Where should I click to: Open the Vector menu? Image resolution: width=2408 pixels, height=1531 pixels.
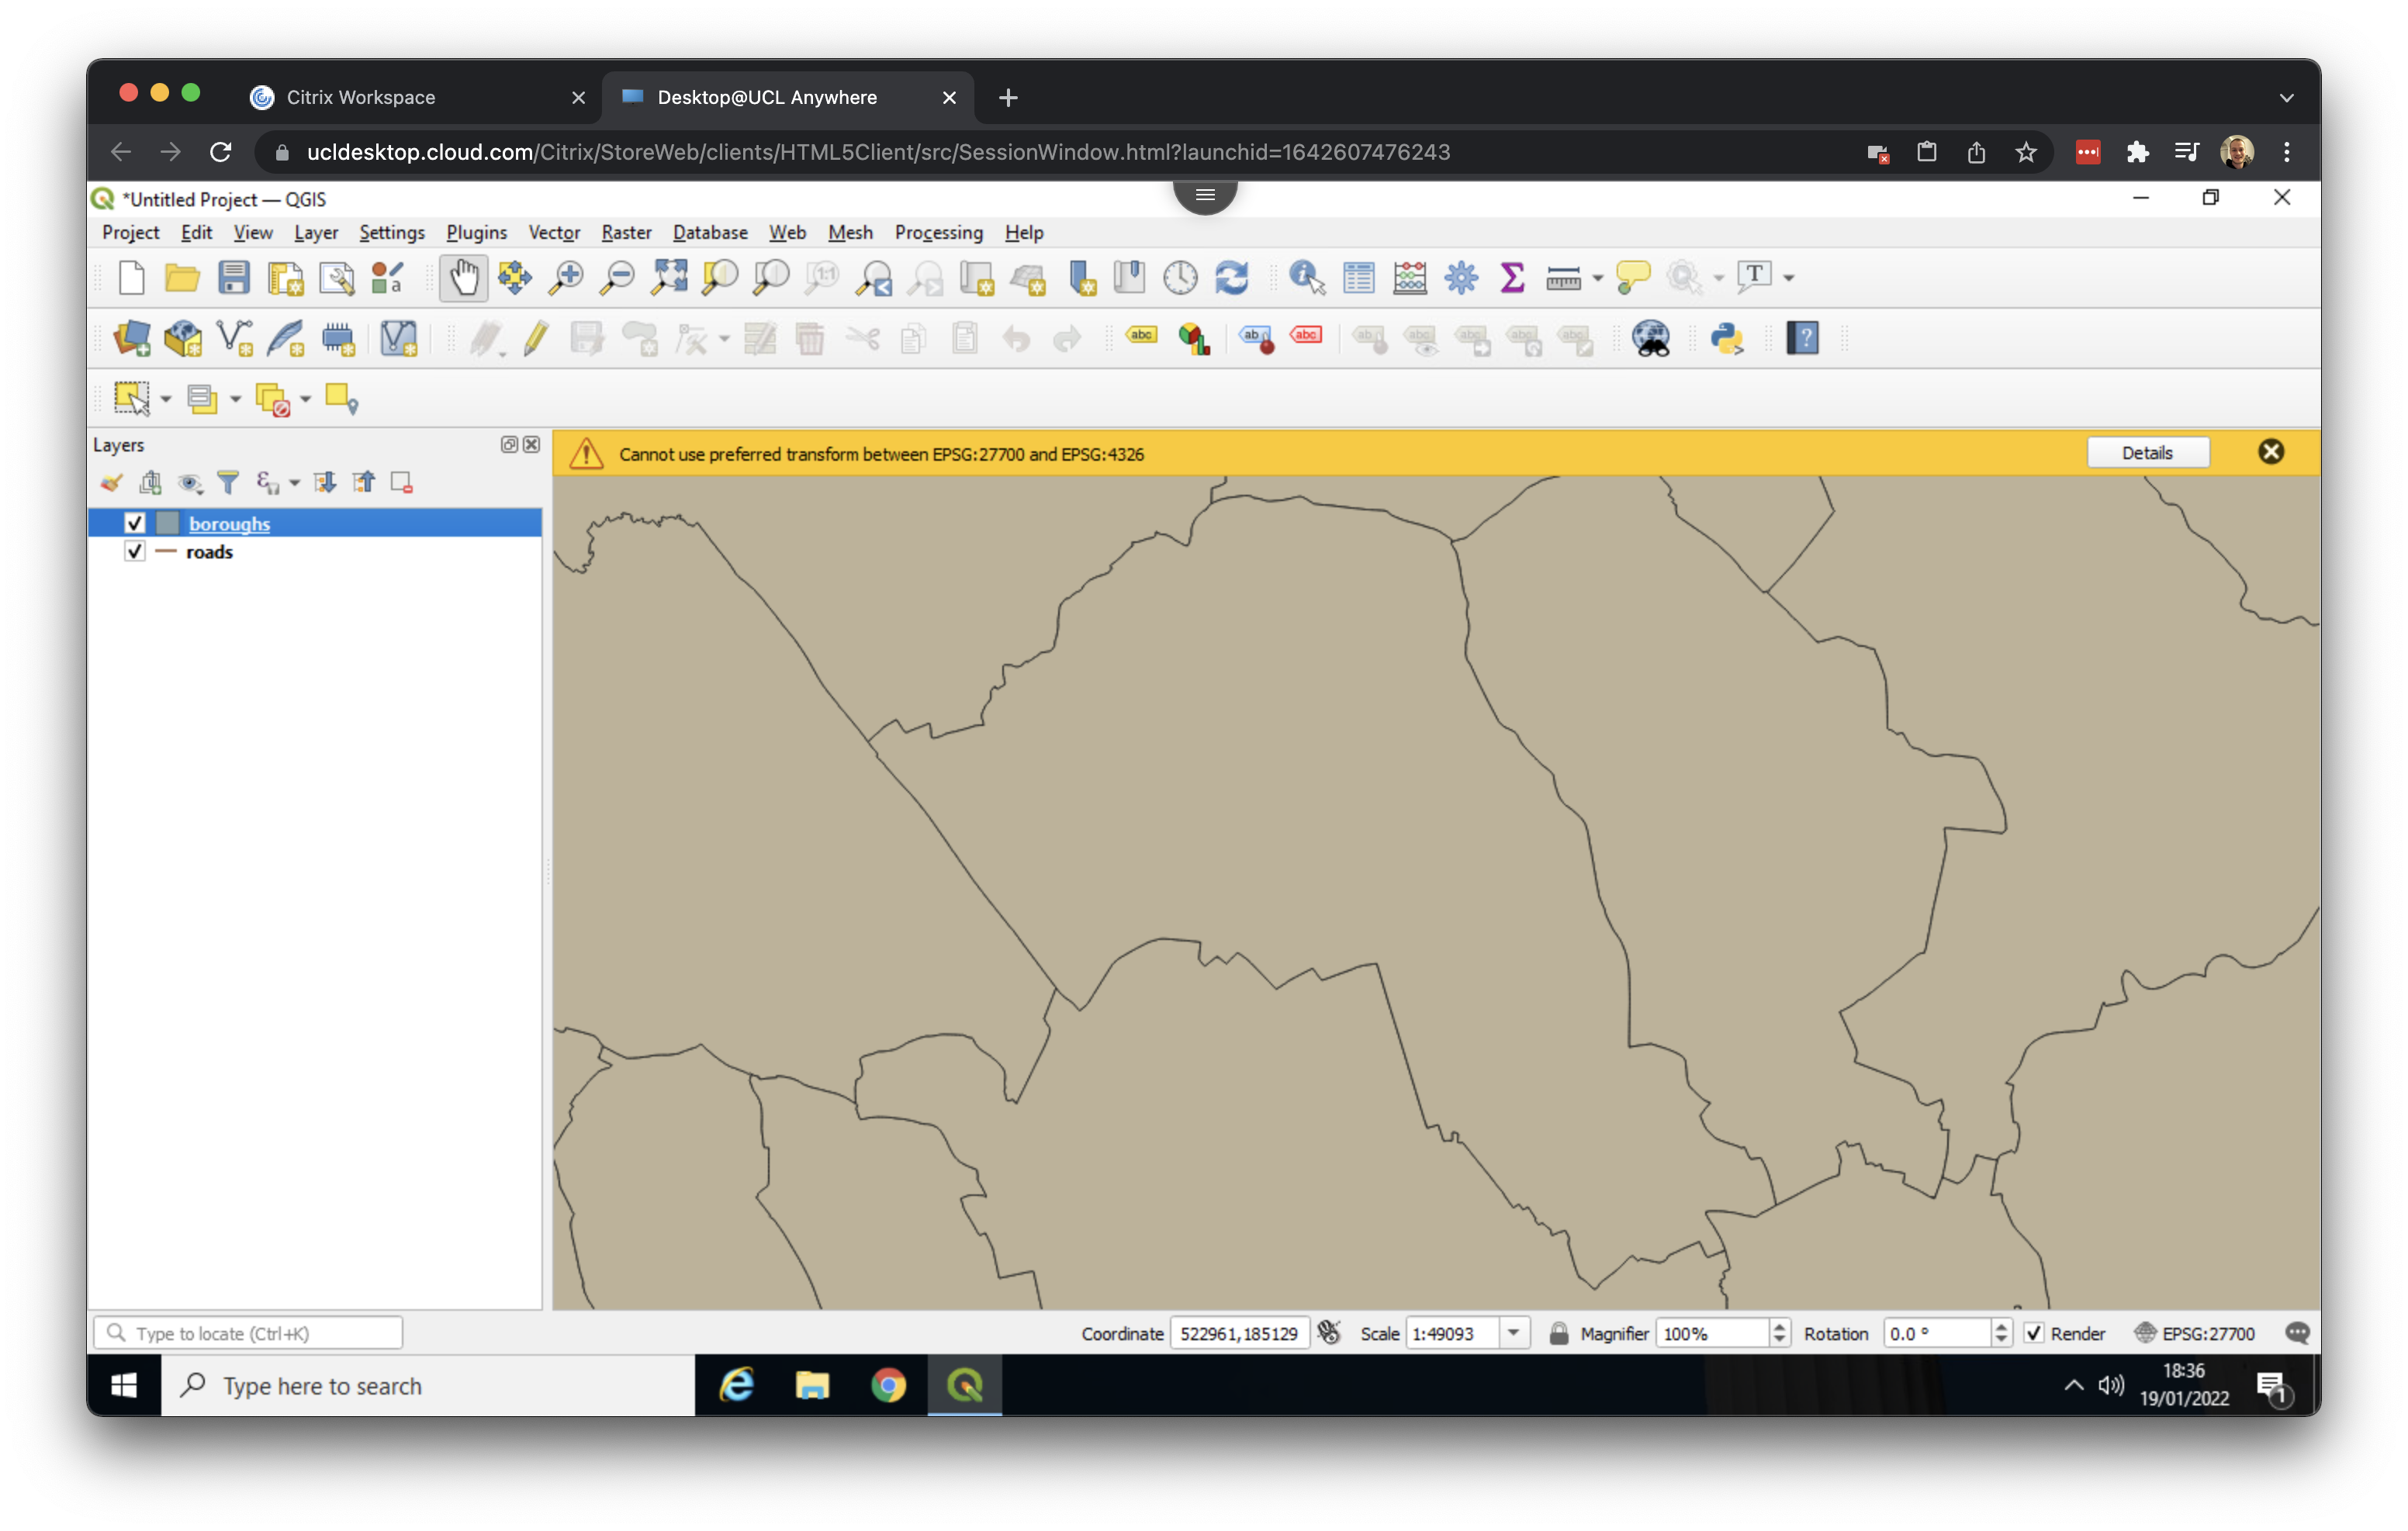553,232
